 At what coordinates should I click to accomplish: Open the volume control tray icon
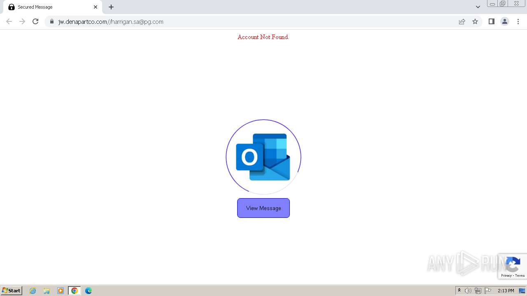pyautogui.click(x=468, y=291)
